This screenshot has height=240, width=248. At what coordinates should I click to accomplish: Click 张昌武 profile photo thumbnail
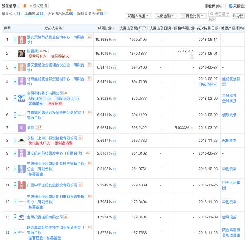[x=22, y=54]
